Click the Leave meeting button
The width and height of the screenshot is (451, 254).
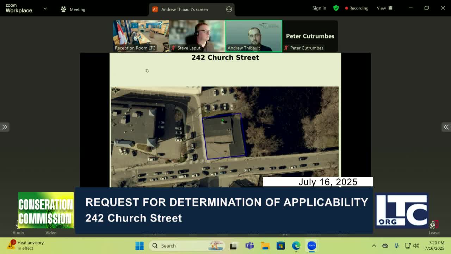pyautogui.click(x=434, y=228)
